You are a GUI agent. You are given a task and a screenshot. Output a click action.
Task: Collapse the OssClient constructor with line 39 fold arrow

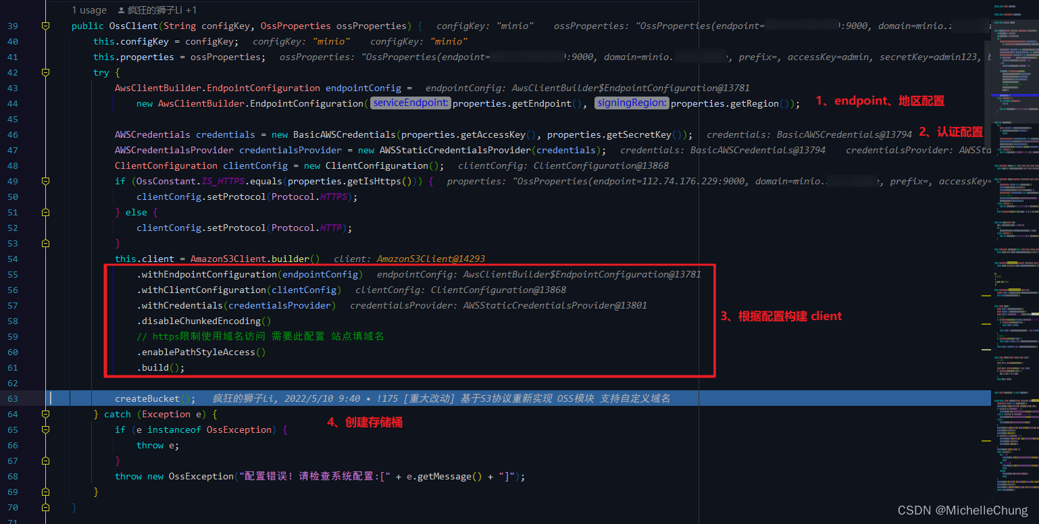45,25
